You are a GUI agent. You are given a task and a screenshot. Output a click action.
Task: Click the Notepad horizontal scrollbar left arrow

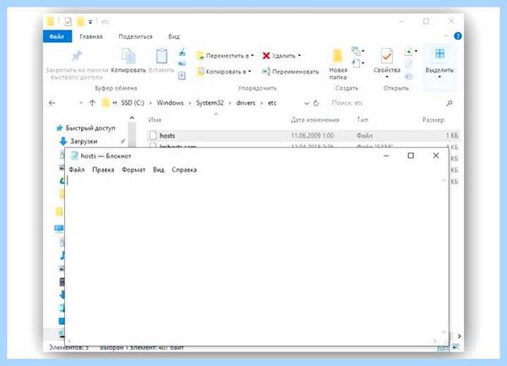pyautogui.click(x=69, y=341)
